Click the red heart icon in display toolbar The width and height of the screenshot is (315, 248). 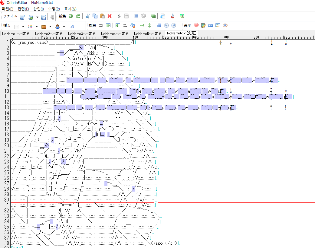(x=196, y=26)
